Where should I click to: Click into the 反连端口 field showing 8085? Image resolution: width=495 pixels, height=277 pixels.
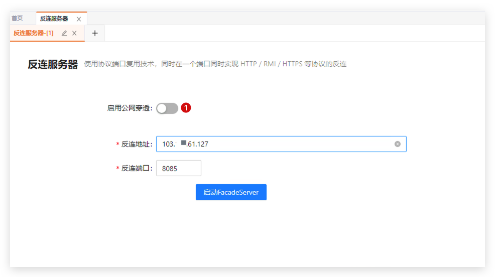(x=178, y=168)
